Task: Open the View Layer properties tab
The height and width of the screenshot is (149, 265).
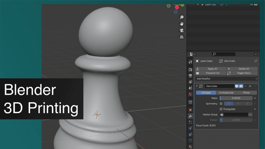Action: tap(190, 82)
